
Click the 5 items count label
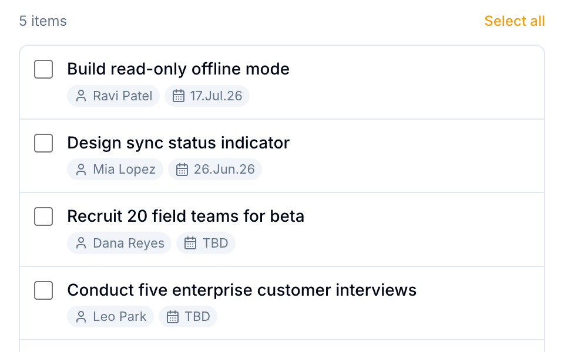coord(43,21)
